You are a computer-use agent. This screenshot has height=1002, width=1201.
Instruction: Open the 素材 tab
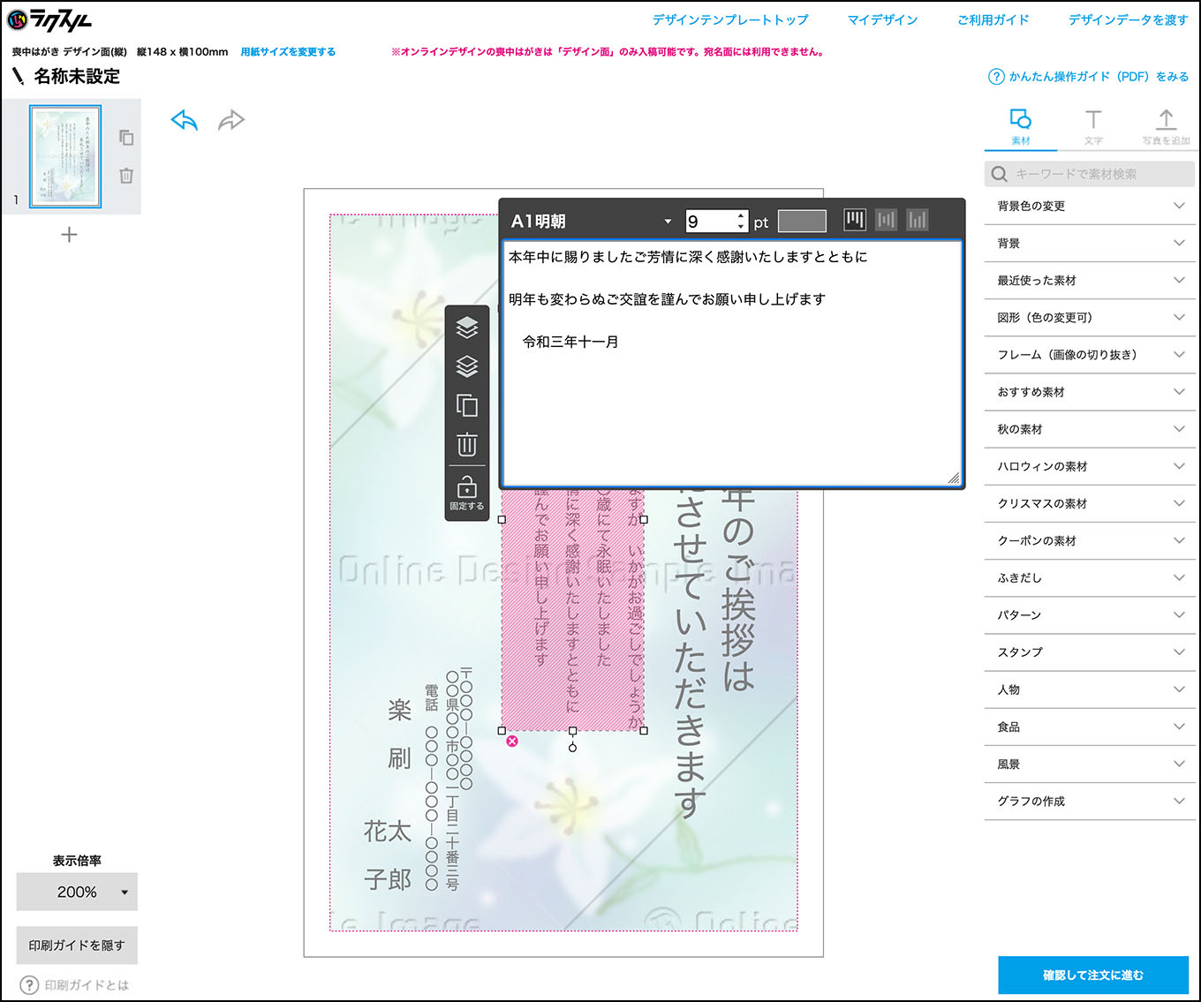coord(1021,128)
